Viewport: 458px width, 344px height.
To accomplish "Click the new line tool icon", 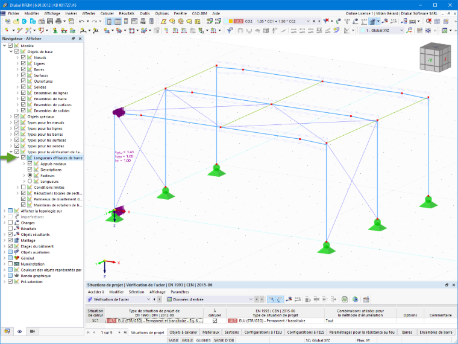I will (19, 30).
